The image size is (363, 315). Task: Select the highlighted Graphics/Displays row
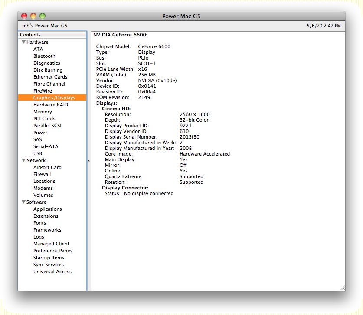point(52,98)
